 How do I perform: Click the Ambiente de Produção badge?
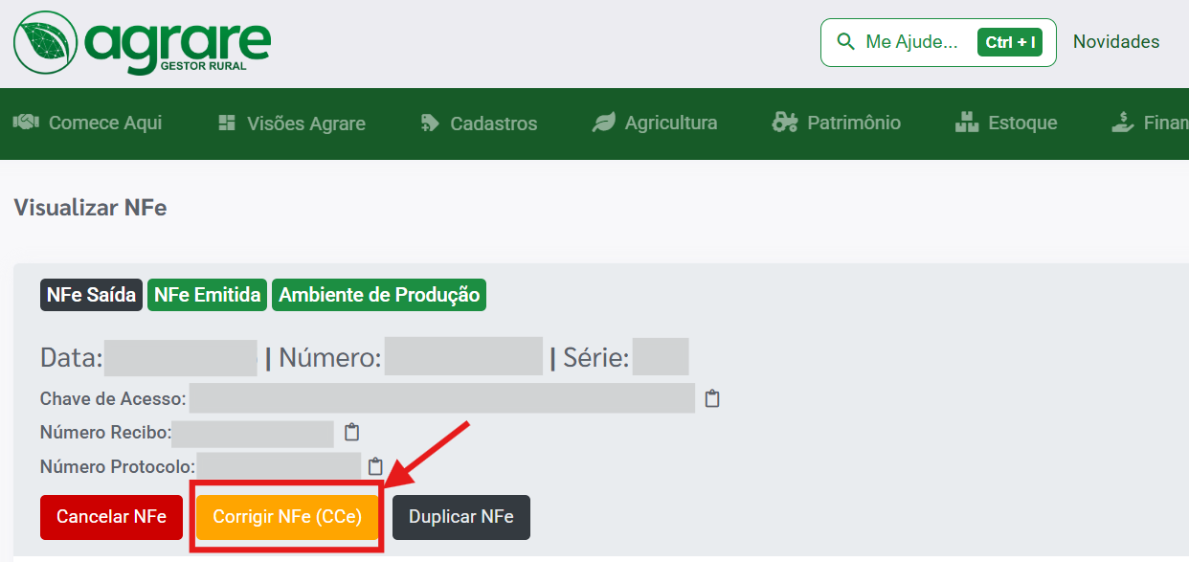coord(379,295)
